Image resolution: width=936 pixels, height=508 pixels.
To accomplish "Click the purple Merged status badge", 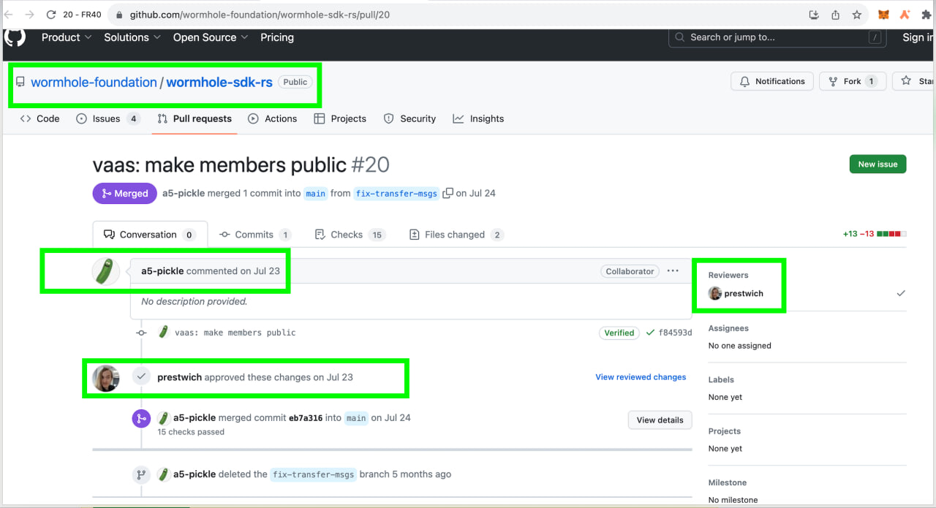I will 124,194.
